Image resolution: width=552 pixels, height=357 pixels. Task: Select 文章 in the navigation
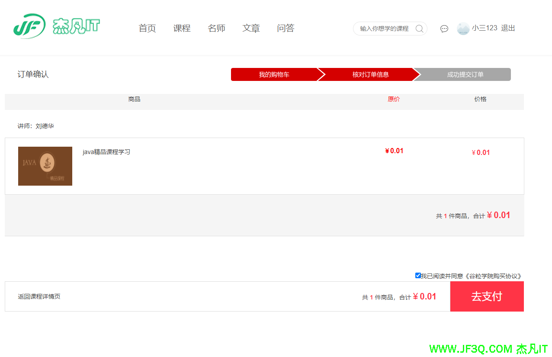[x=251, y=29]
